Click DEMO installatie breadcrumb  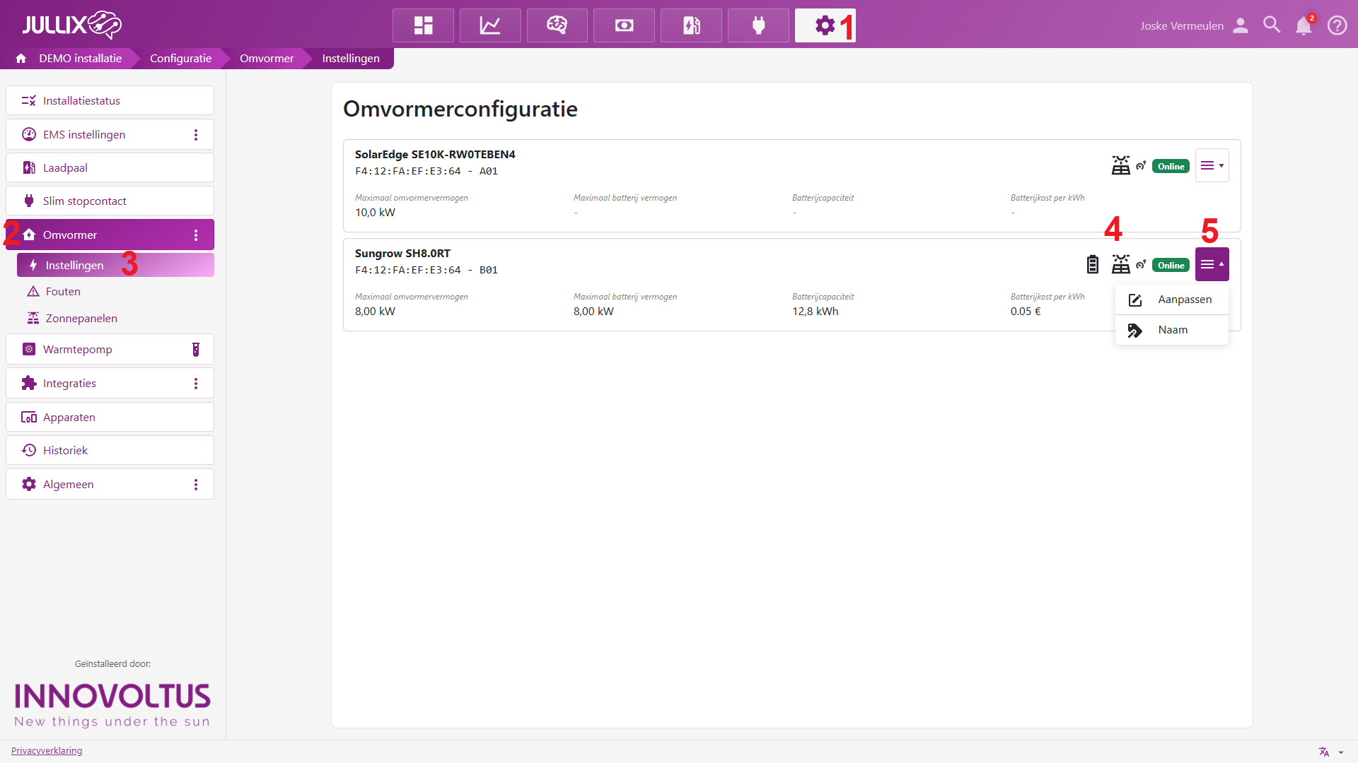click(80, 58)
